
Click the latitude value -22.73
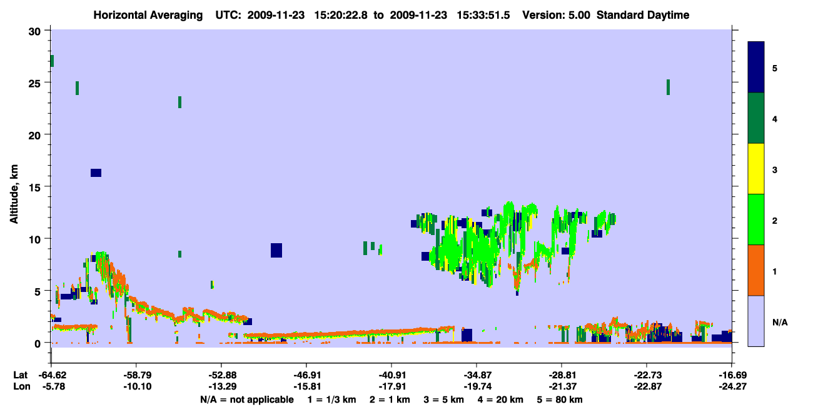pyautogui.click(x=647, y=375)
